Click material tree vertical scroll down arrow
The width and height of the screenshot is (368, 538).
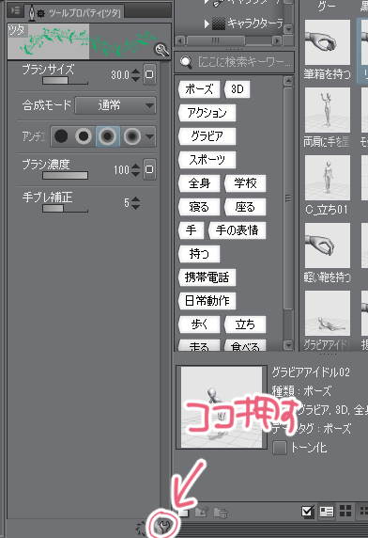(x=288, y=29)
